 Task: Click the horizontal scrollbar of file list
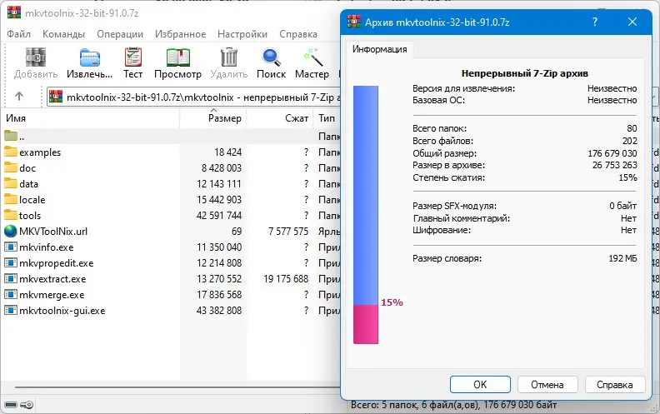[177, 387]
